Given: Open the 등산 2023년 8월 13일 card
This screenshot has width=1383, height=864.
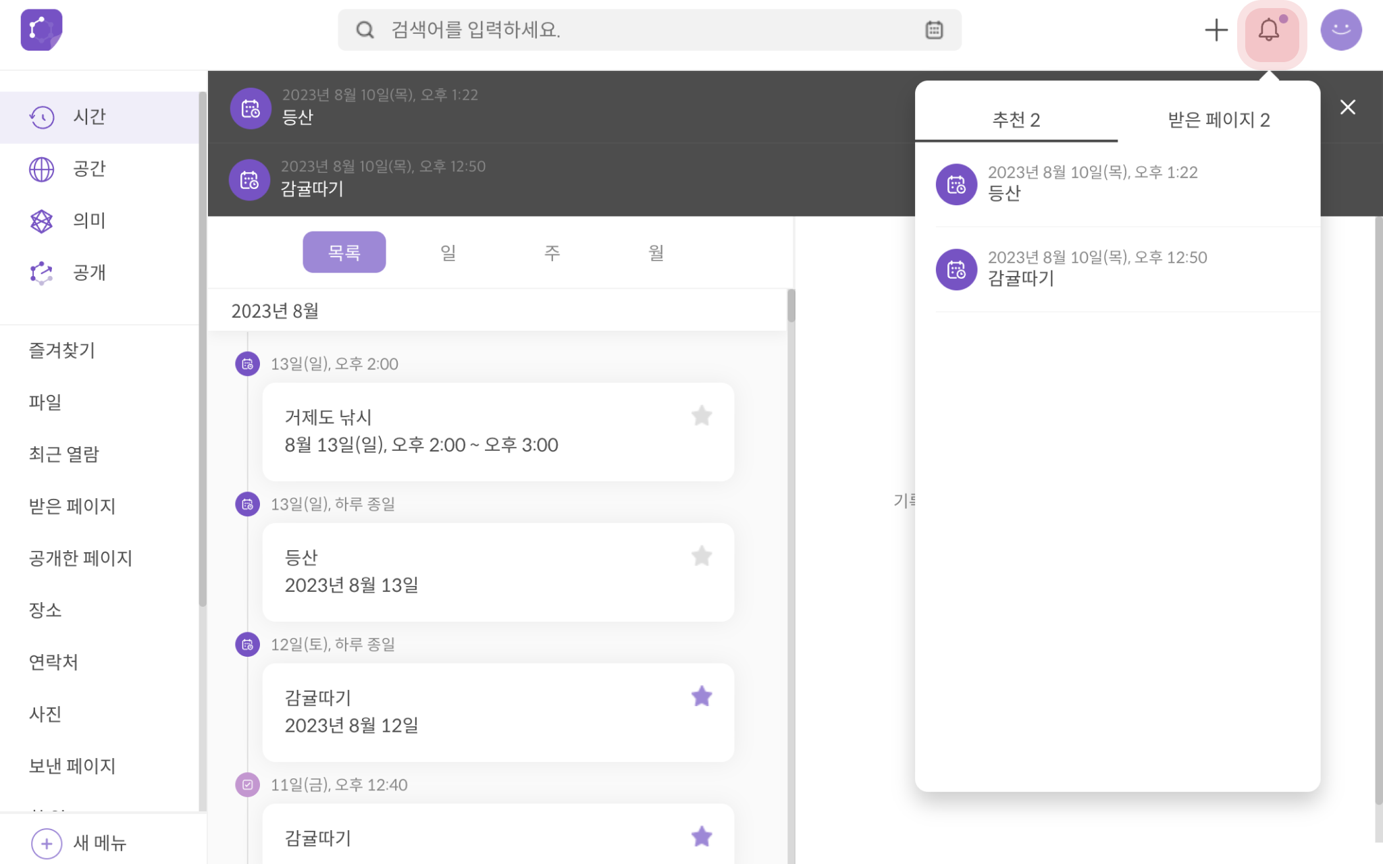Looking at the screenshot, I should [498, 572].
